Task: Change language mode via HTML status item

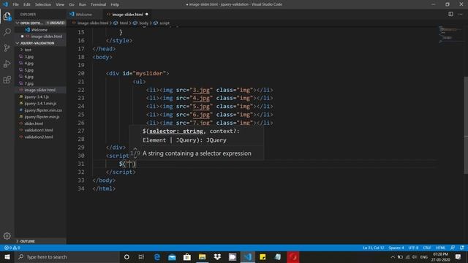Action: pos(440,248)
